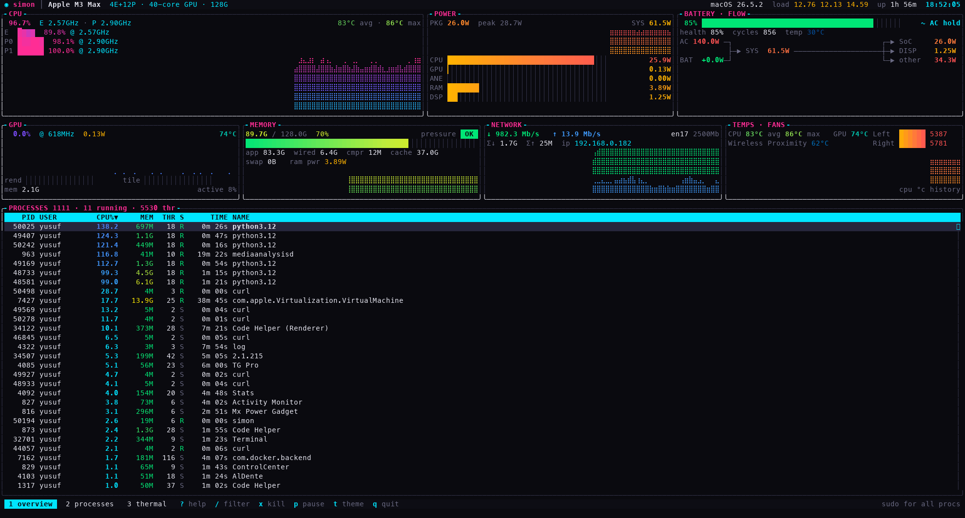Viewport: 965px width, 518px height.
Task: Click the simon app name in header
Action: point(24,4)
